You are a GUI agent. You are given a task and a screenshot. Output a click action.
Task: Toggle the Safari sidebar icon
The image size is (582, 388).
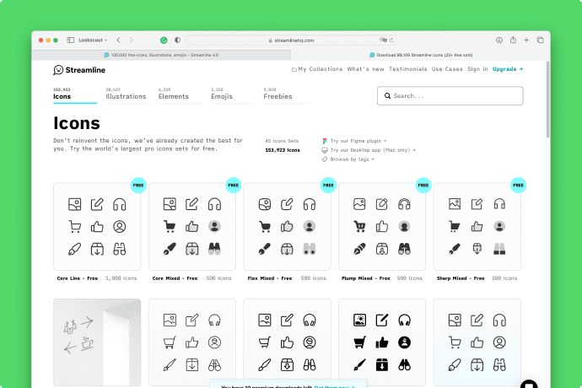click(71, 40)
